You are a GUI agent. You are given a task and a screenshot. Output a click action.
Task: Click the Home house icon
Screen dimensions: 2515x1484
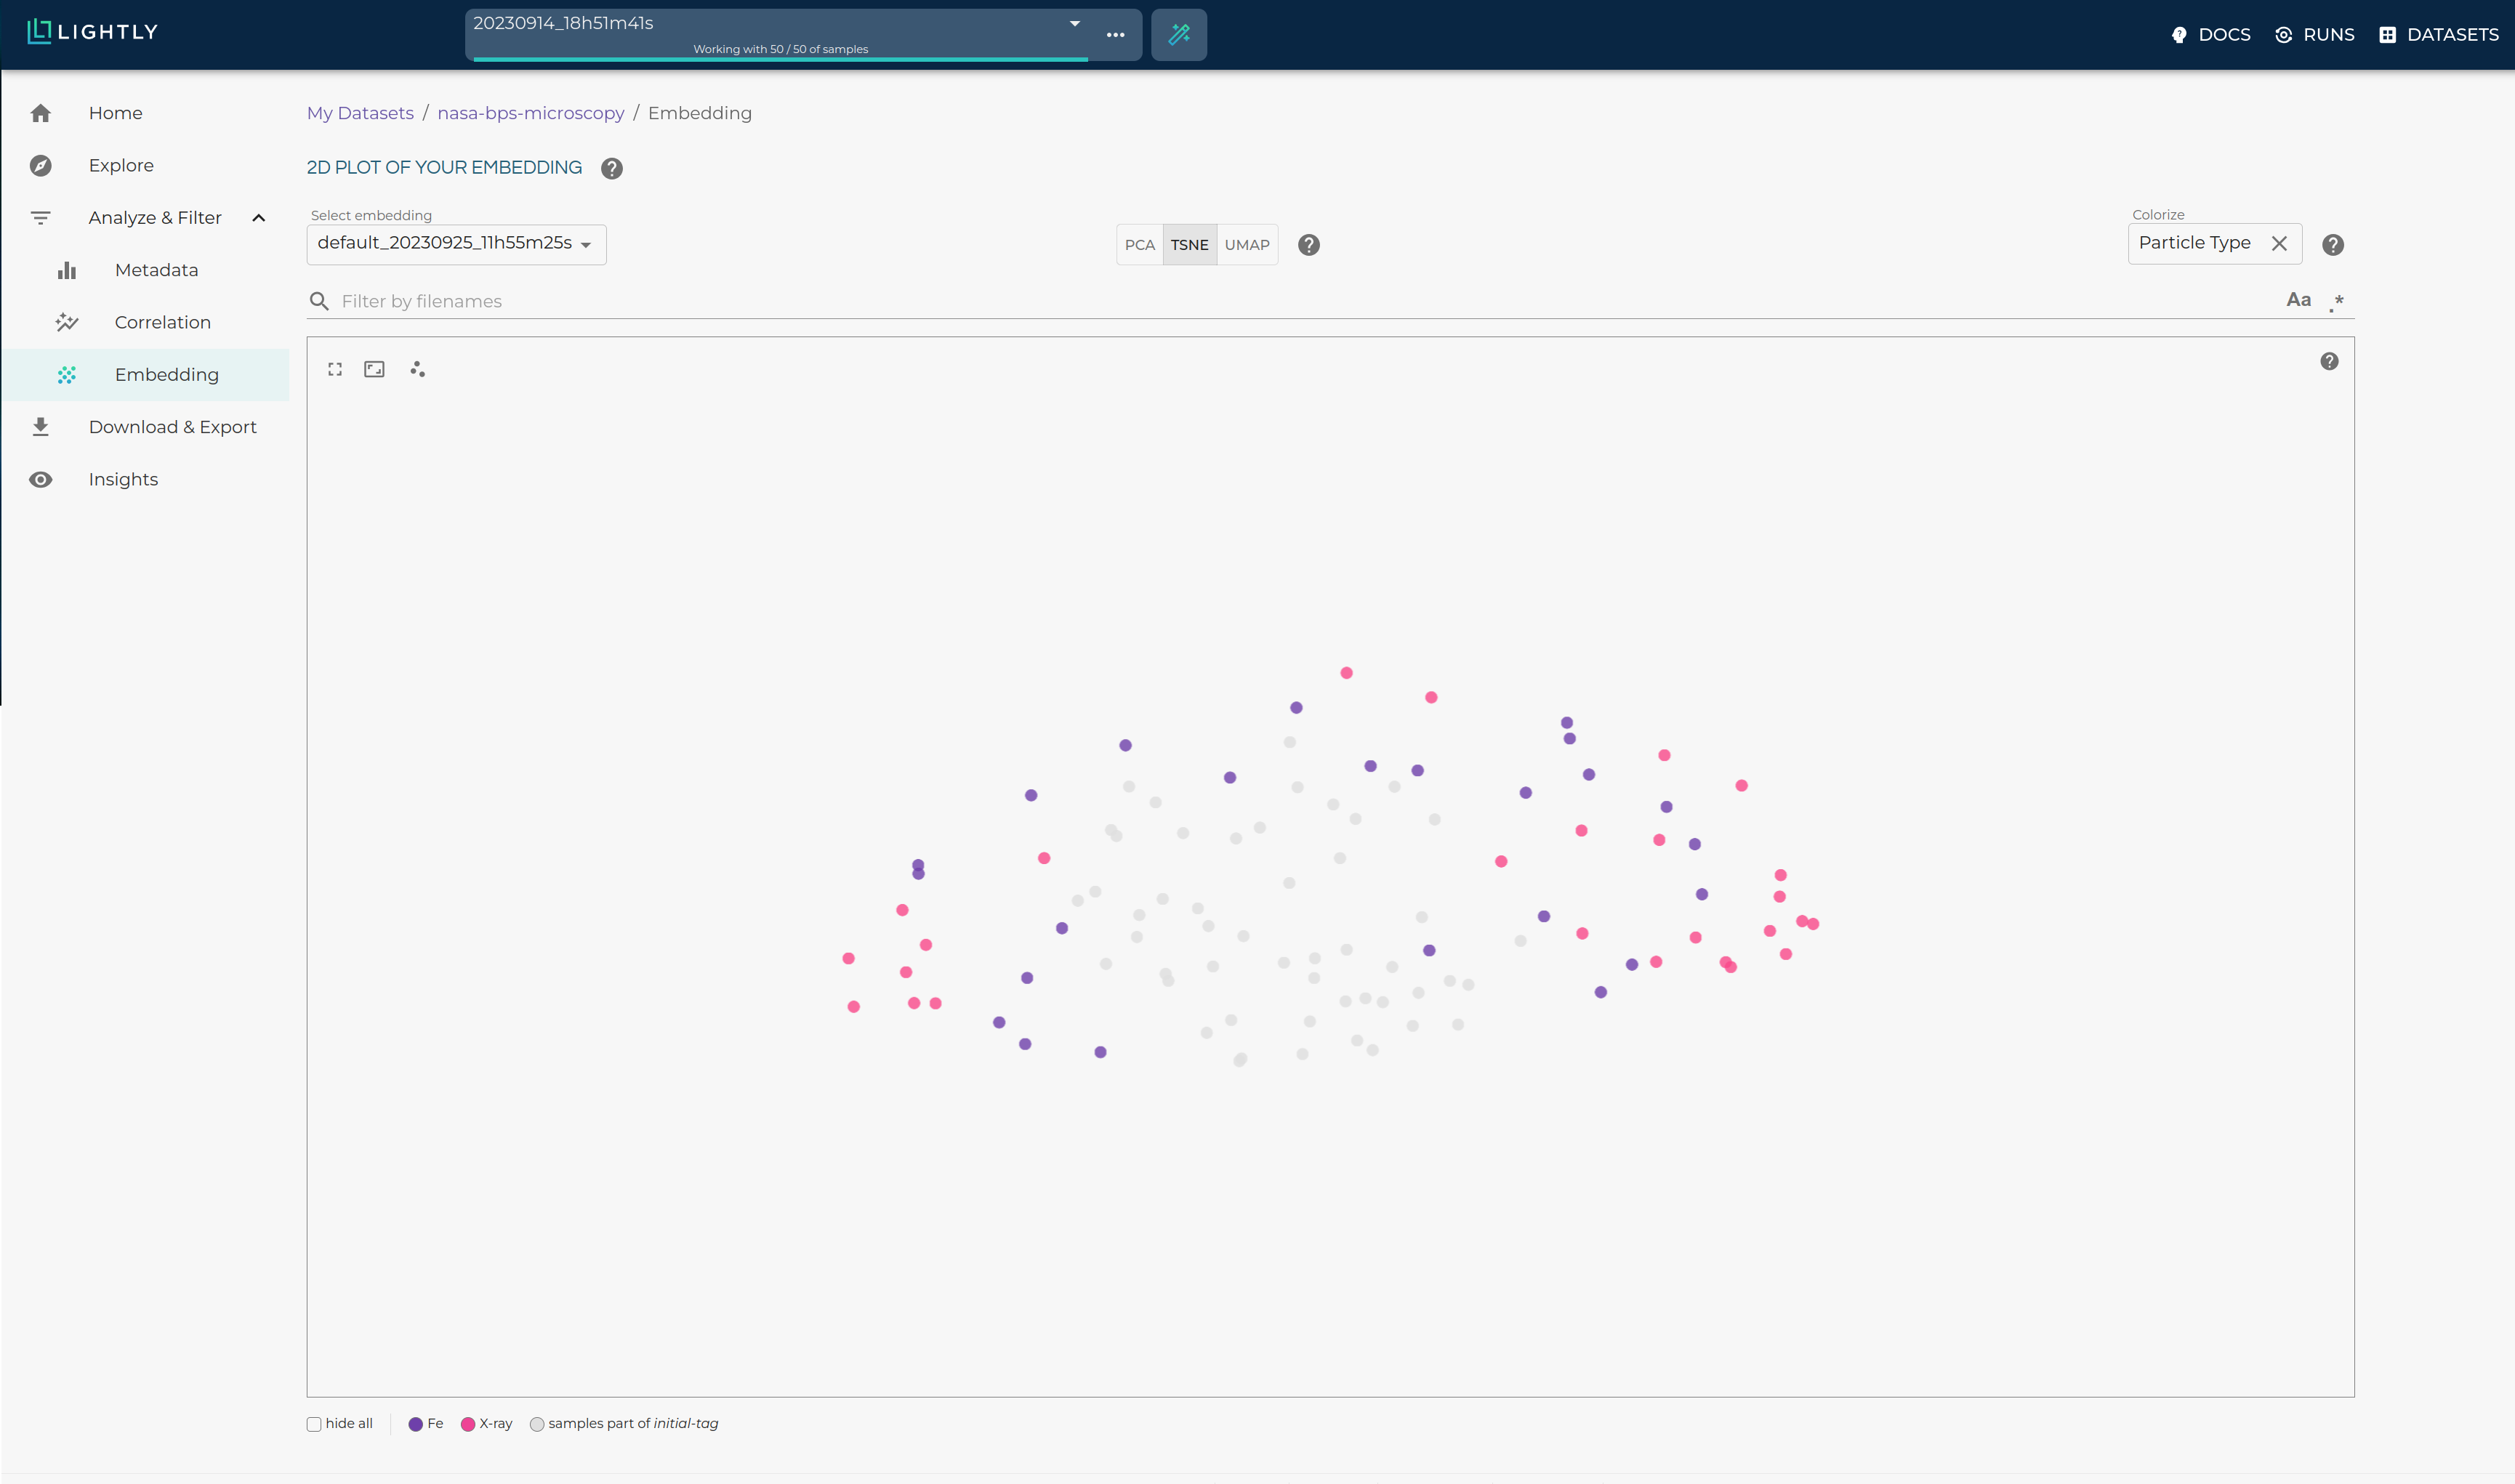click(x=41, y=113)
